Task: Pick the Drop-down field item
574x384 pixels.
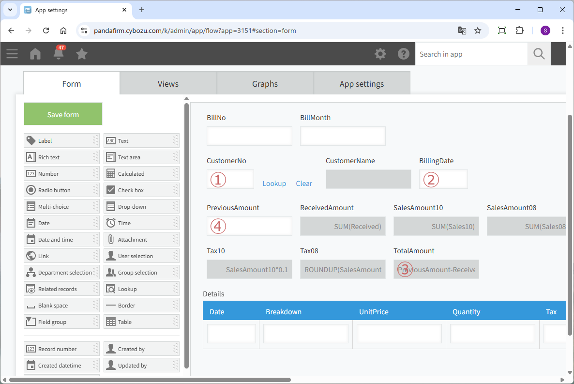Action: coord(141,207)
